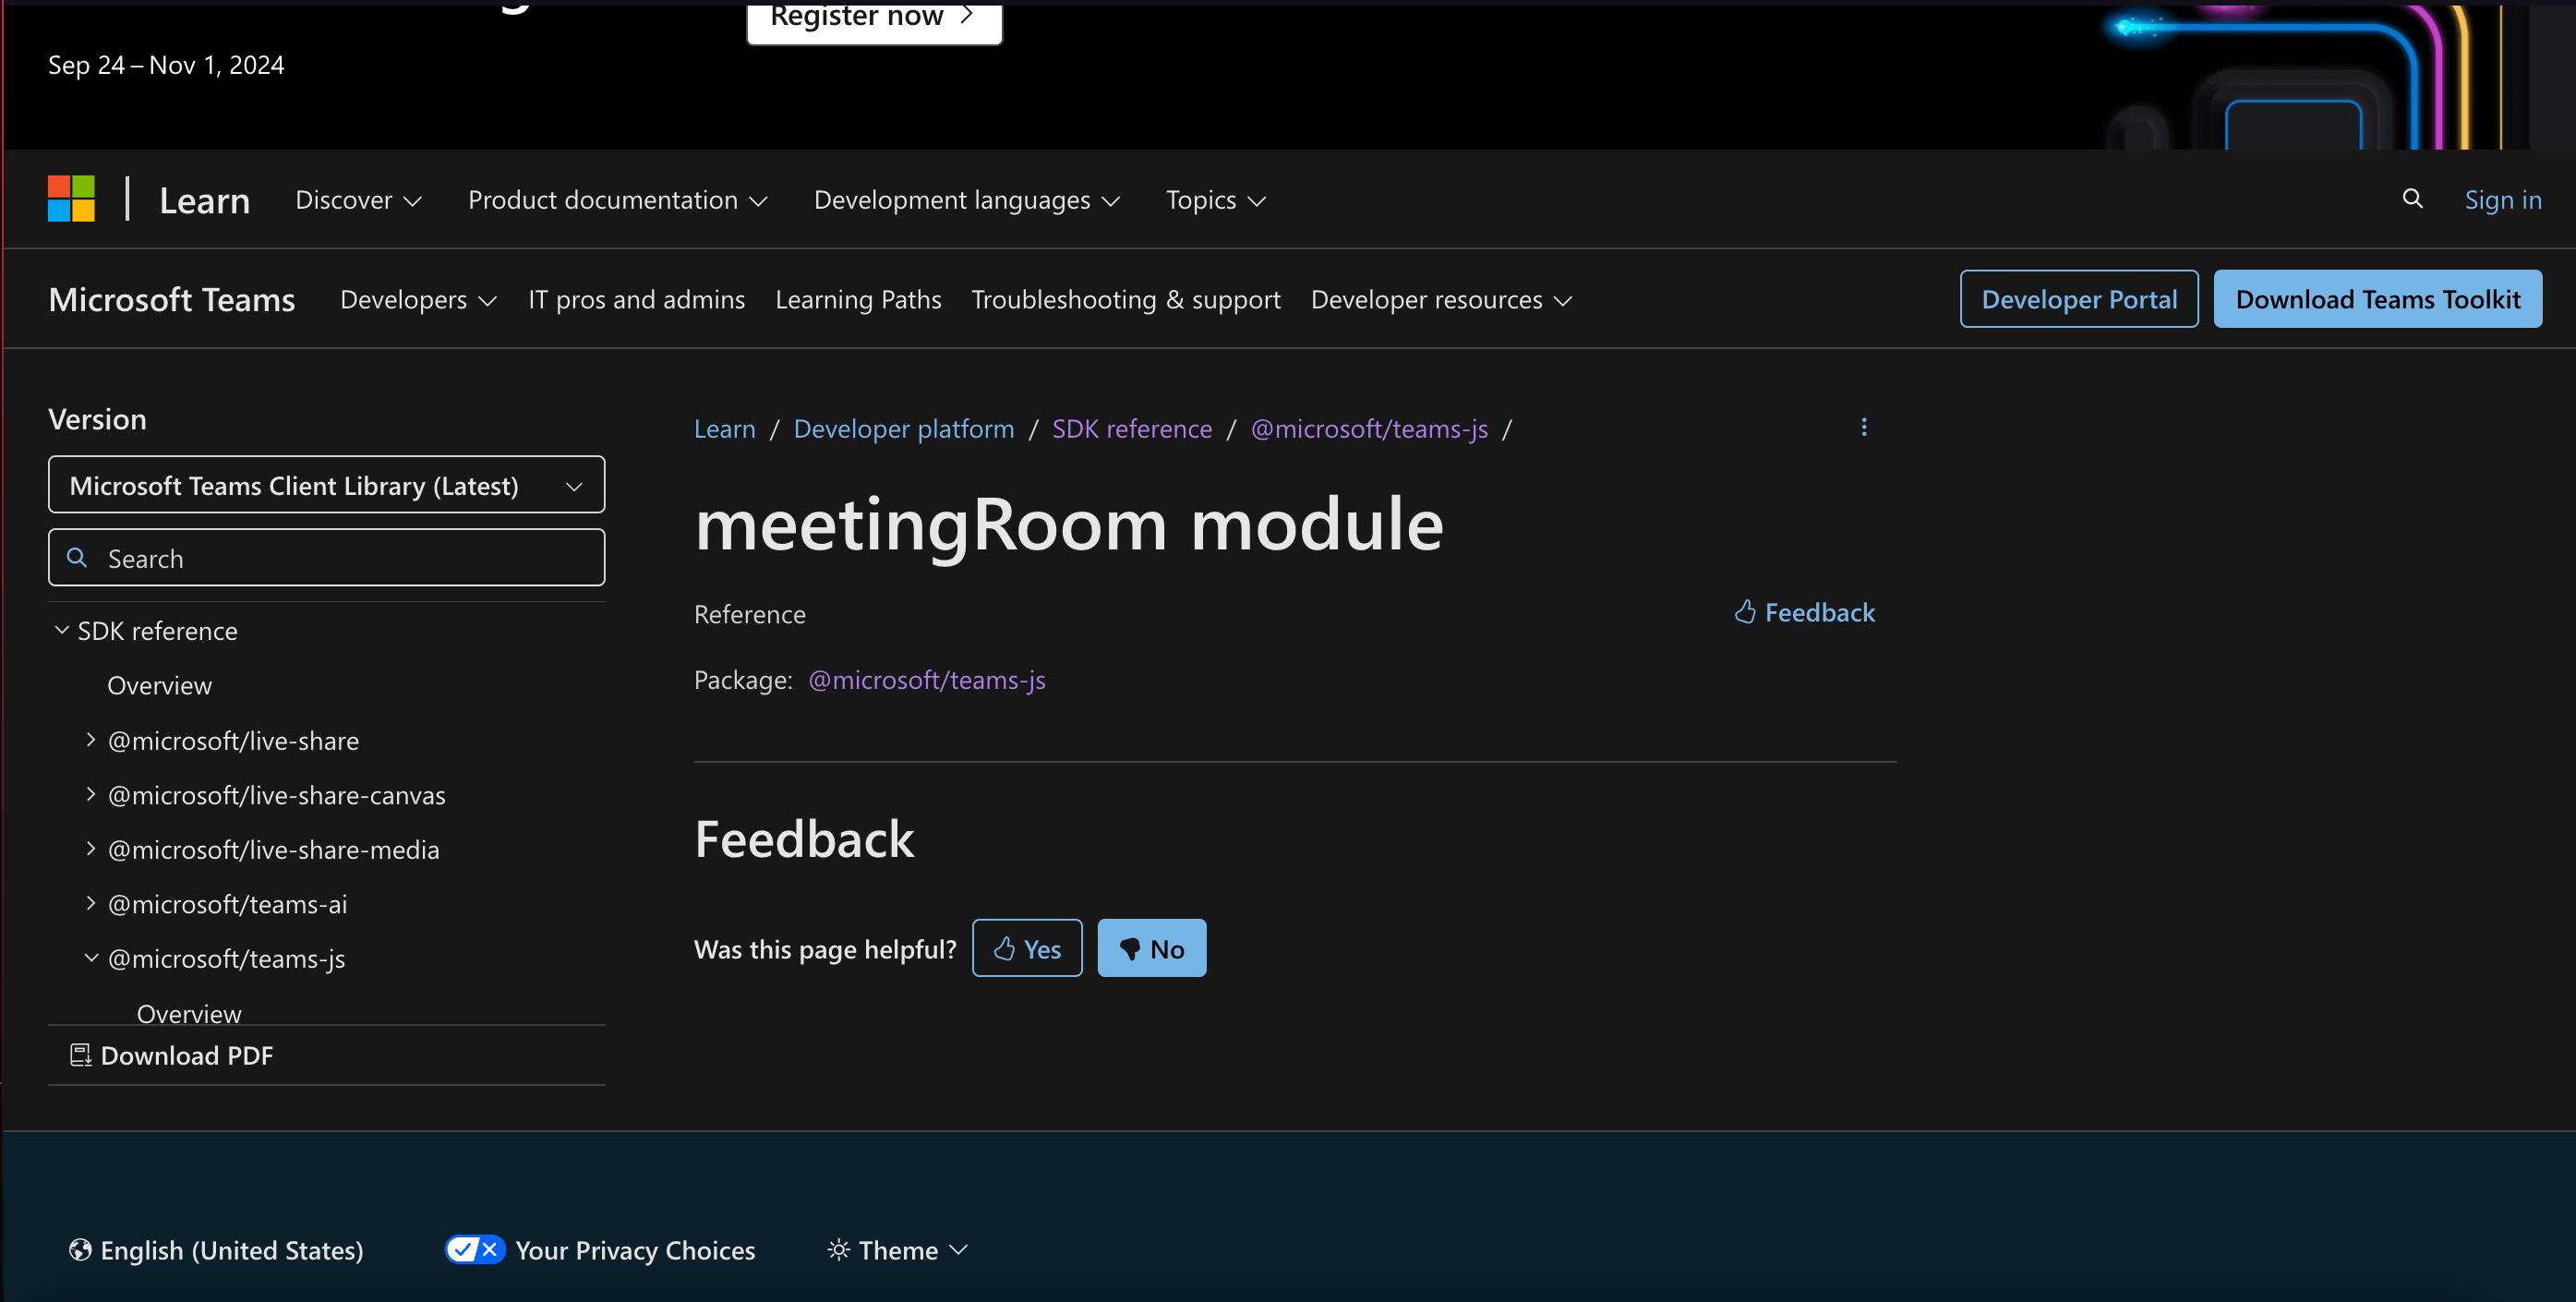Screen dimensions: 2576x1302
Task: Click the English (United States) globe icon
Action: pyautogui.click(x=80, y=1249)
